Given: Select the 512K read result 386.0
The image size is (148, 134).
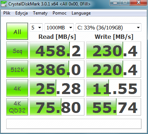Looking at the screenshot, I should pyautogui.click(x=57, y=69).
